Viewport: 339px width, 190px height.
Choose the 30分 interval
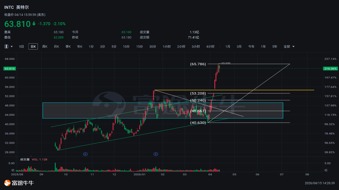(x=153, y=46)
